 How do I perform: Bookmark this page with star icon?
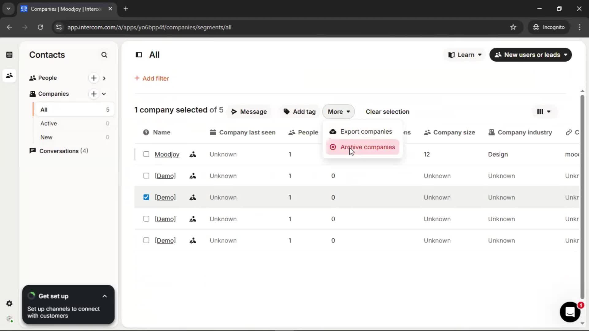[513, 27]
